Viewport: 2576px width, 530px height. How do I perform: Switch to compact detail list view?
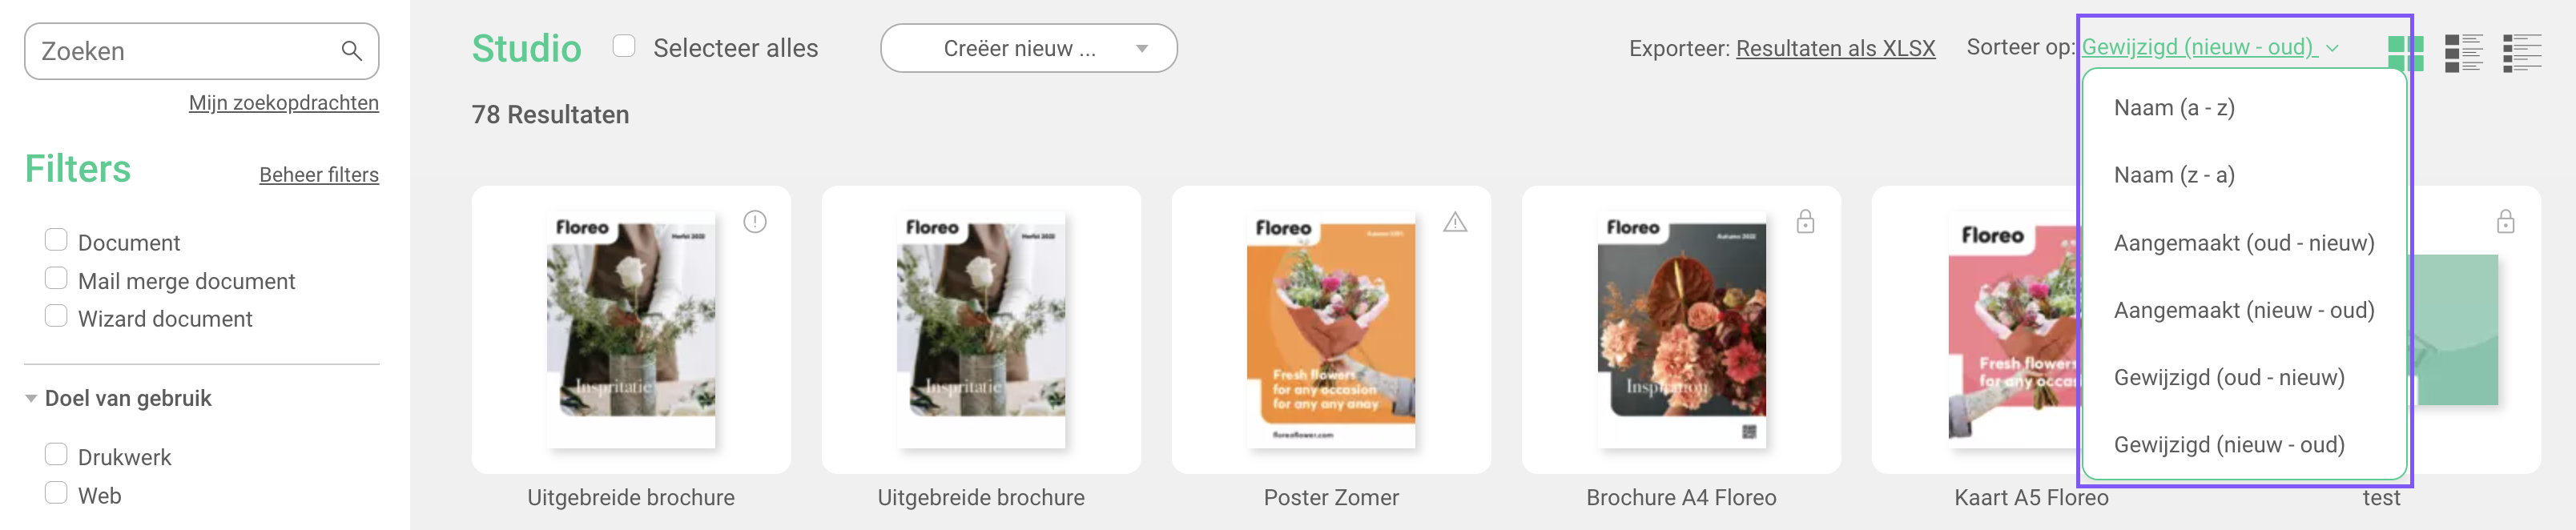pos(2522,53)
